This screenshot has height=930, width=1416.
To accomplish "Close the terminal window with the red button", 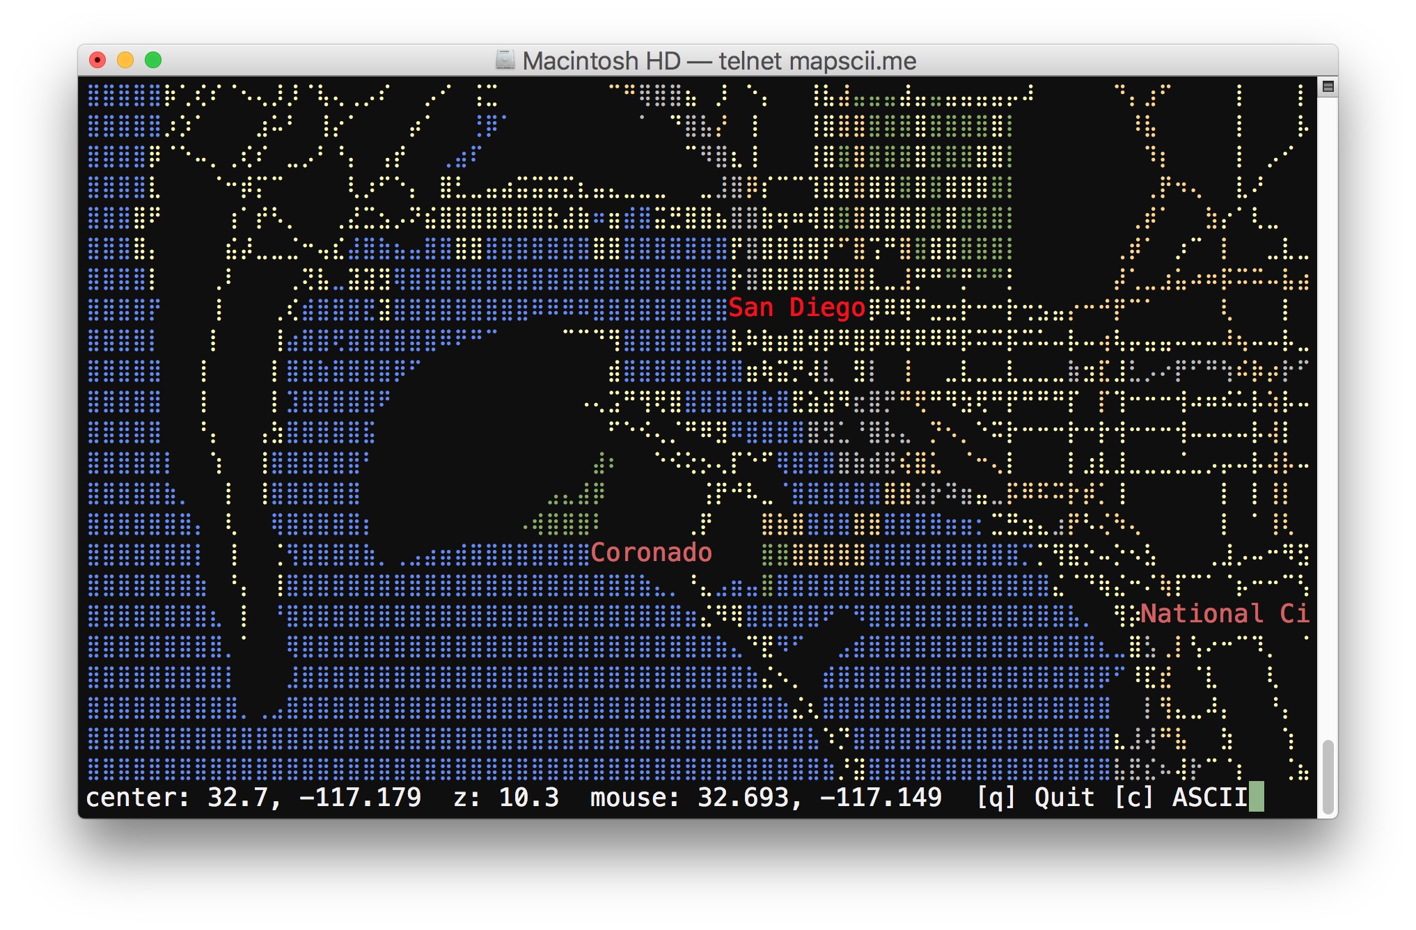I will click(97, 61).
